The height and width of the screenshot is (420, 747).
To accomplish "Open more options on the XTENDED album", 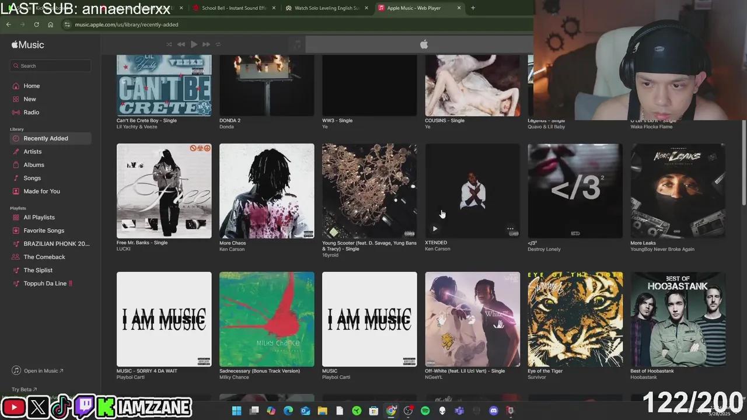I will [510, 229].
